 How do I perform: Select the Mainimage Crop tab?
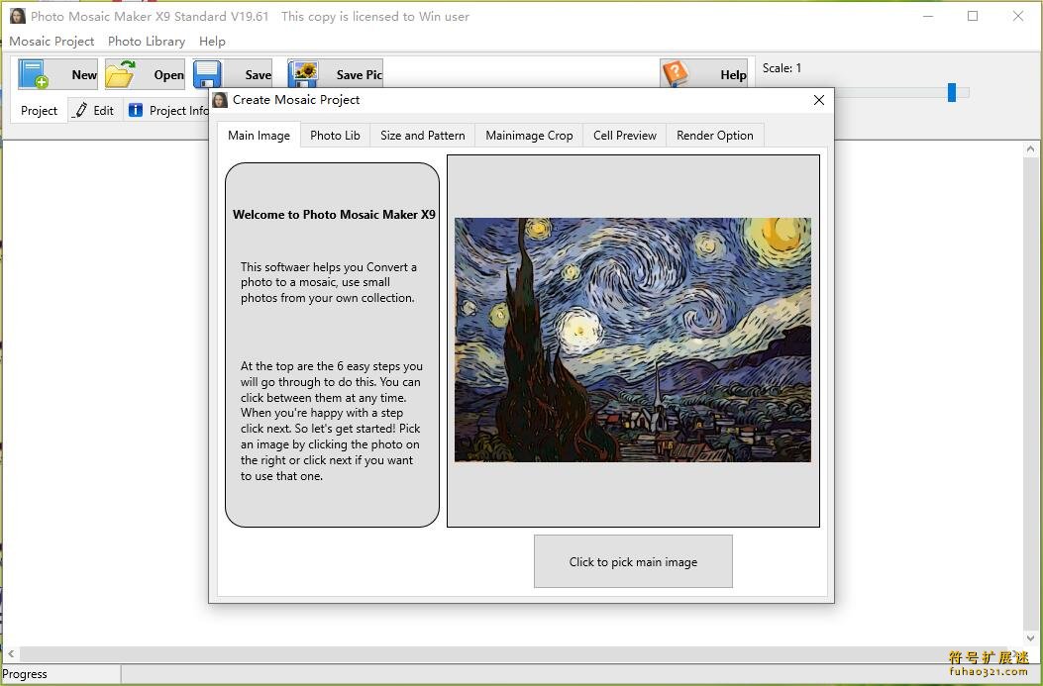(528, 135)
